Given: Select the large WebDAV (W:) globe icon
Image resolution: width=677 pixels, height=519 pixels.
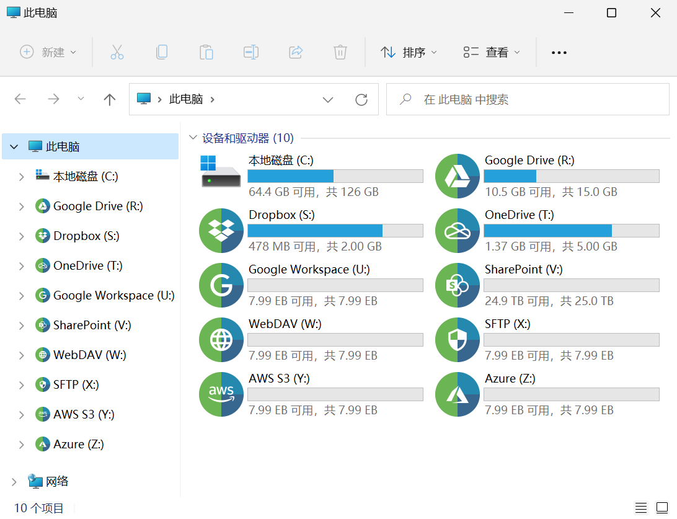Looking at the screenshot, I should click(x=221, y=340).
